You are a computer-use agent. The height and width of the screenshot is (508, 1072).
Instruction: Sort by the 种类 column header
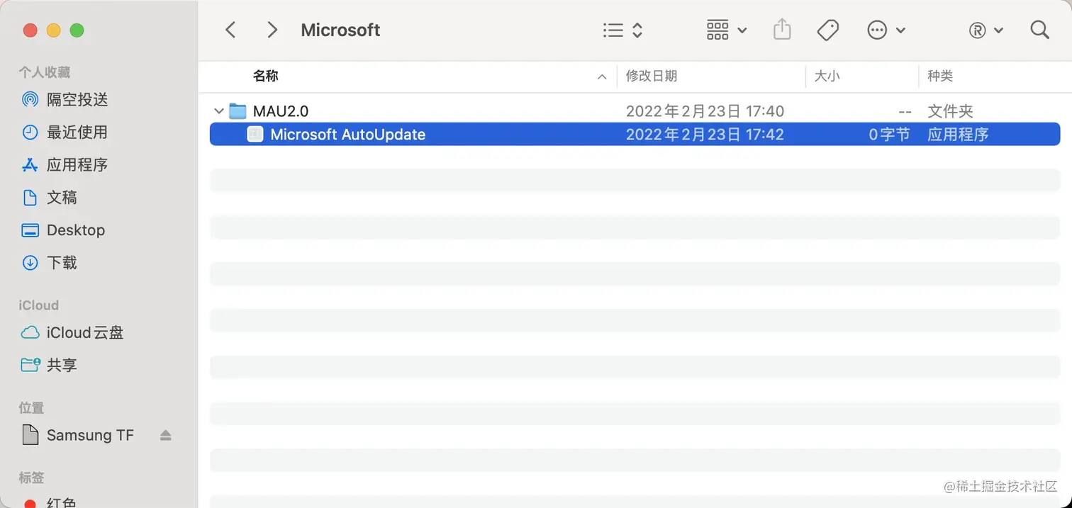point(940,76)
